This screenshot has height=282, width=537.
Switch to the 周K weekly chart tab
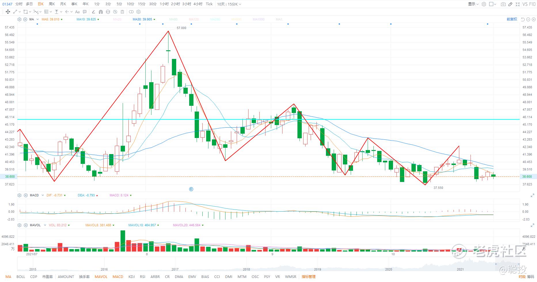[52, 4]
